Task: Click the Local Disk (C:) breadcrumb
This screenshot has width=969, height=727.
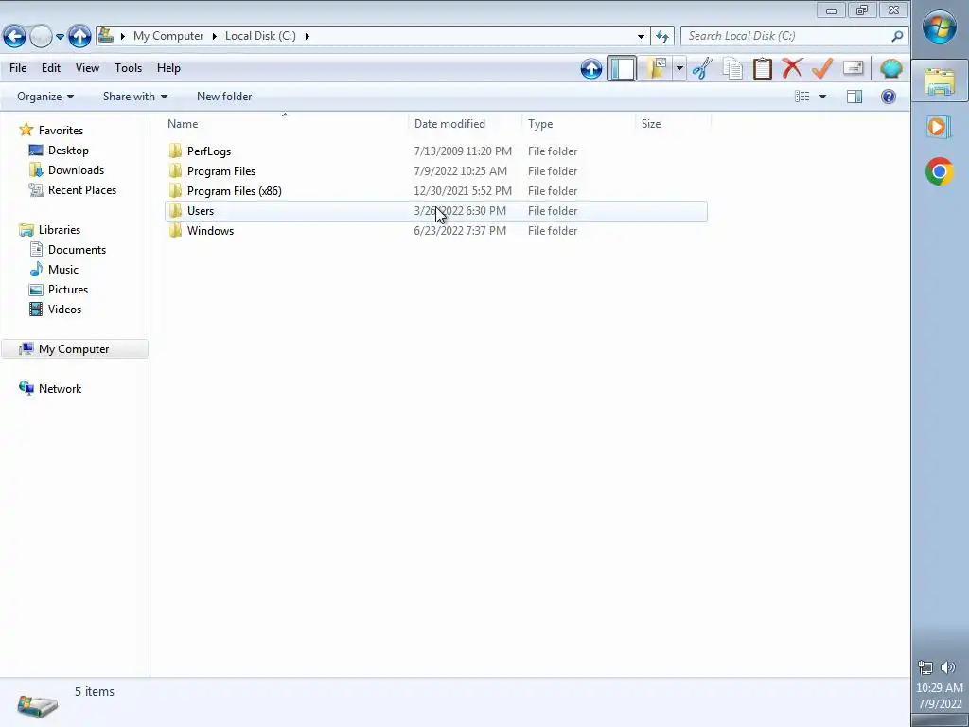Action: 260,36
